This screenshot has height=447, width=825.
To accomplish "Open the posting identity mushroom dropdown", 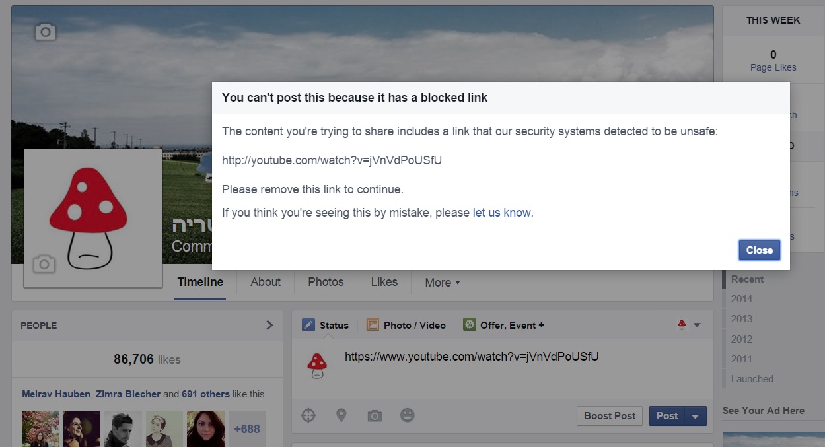I will coord(689,325).
